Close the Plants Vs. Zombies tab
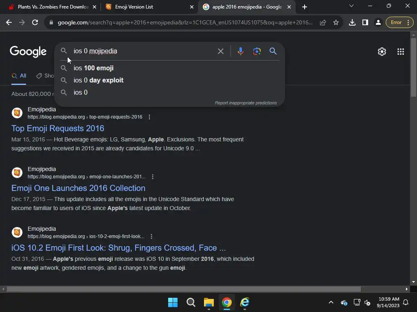 [94, 7]
